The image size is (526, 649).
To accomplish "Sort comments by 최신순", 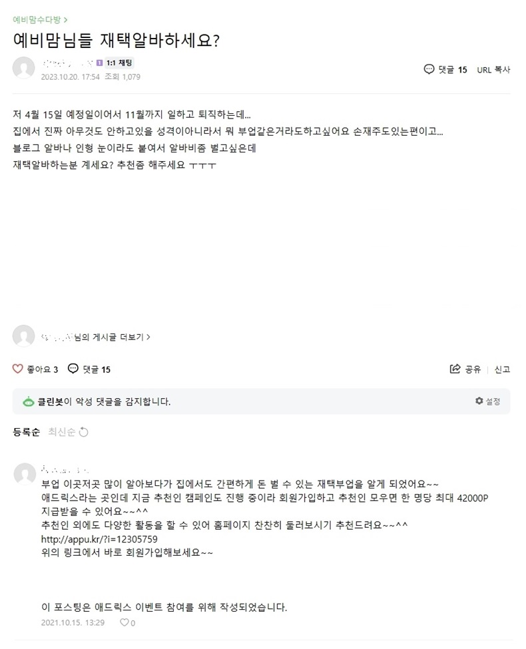I will click(x=62, y=432).
